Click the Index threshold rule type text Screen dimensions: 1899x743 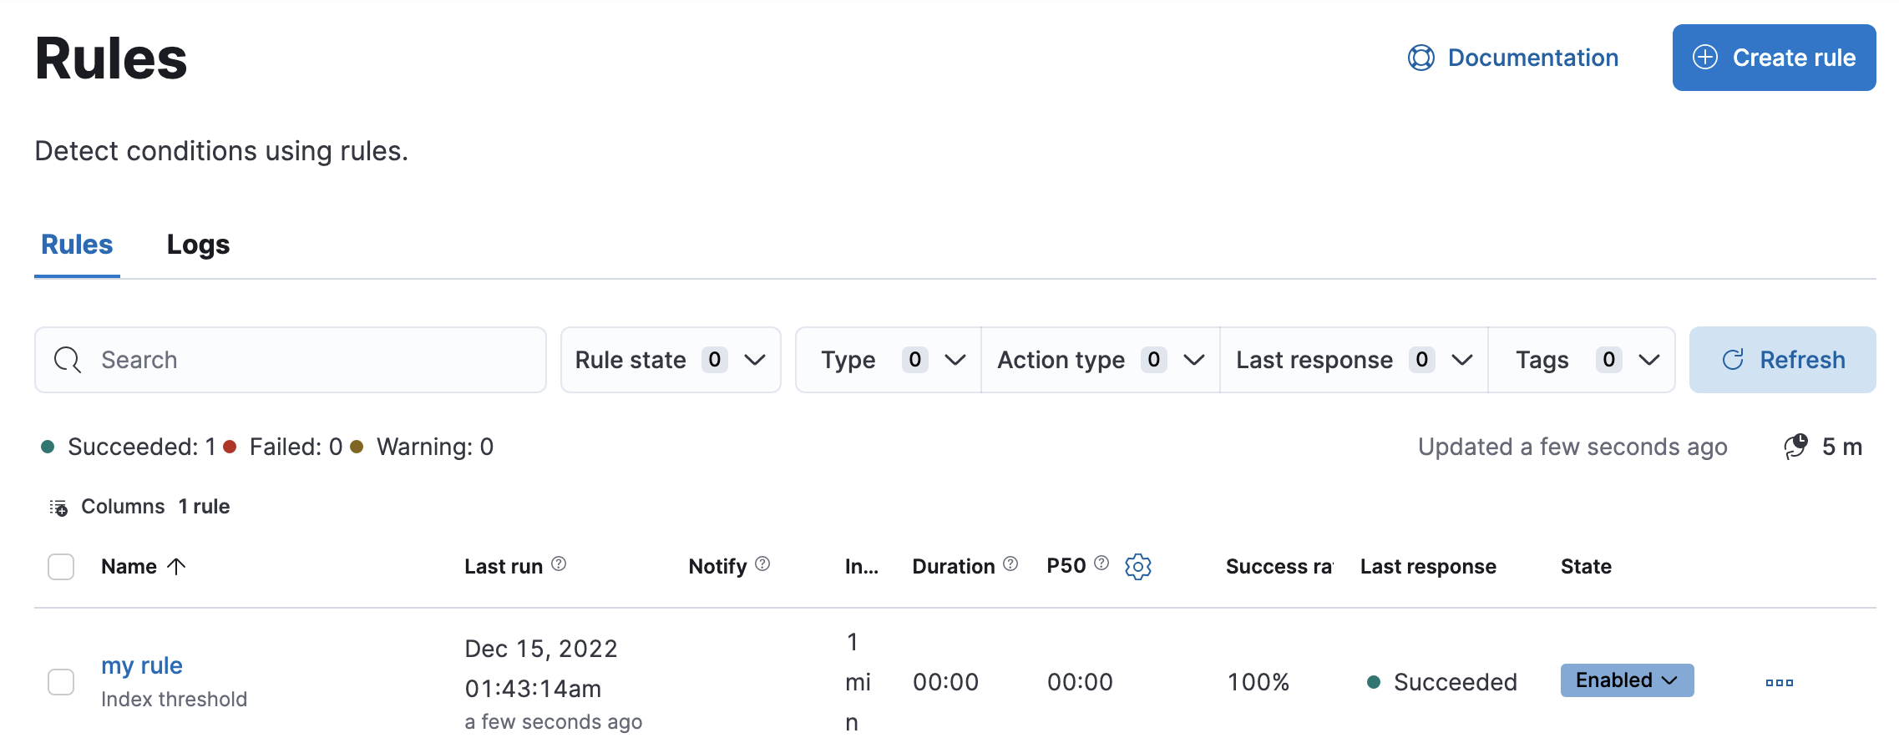coord(174,699)
